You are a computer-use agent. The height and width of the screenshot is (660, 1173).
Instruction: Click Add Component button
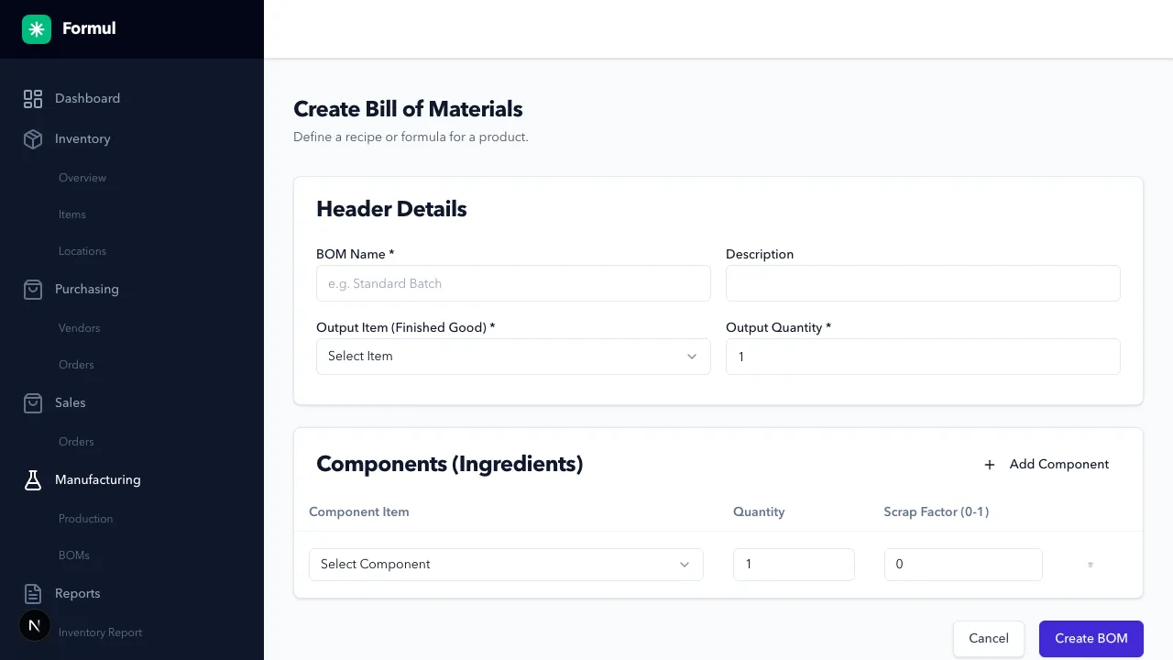coord(1046,465)
